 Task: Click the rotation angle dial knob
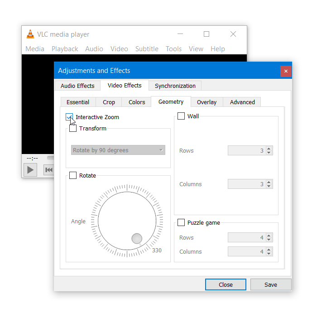(x=137, y=238)
